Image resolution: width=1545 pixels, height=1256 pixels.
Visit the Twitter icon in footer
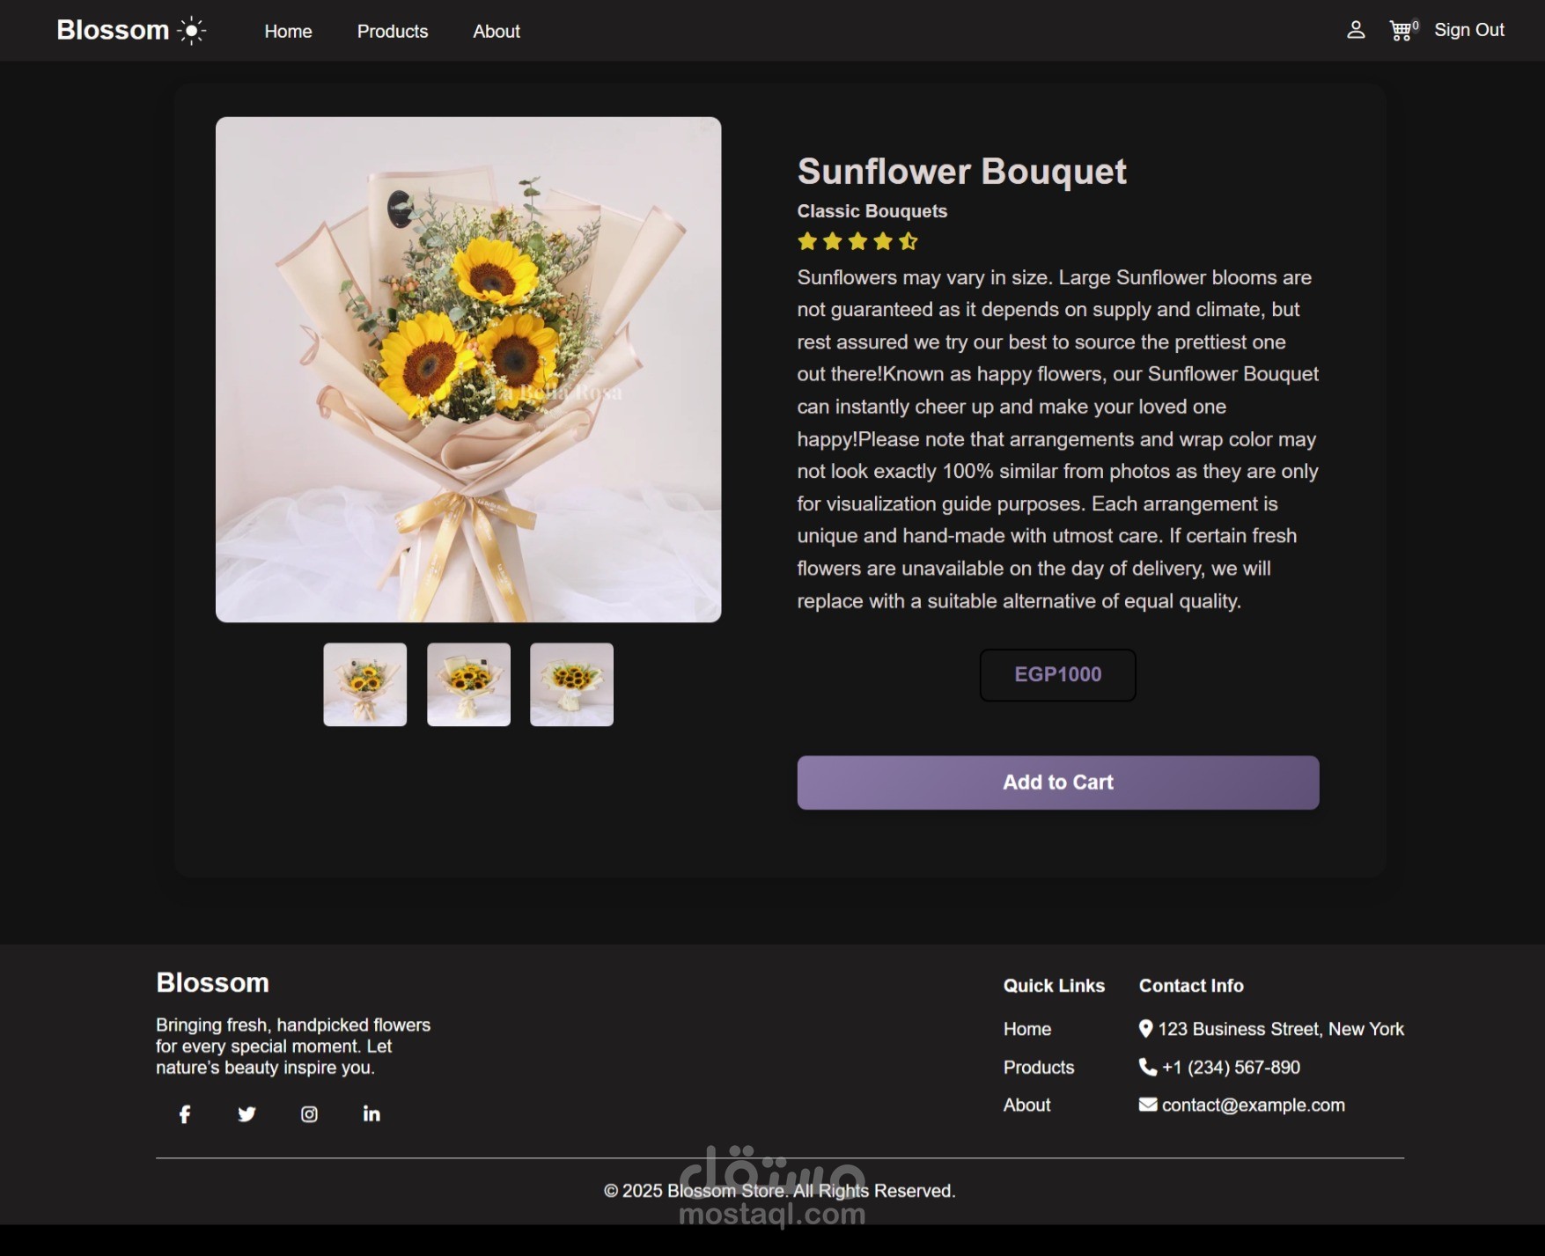pyautogui.click(x=246, y=1114)
